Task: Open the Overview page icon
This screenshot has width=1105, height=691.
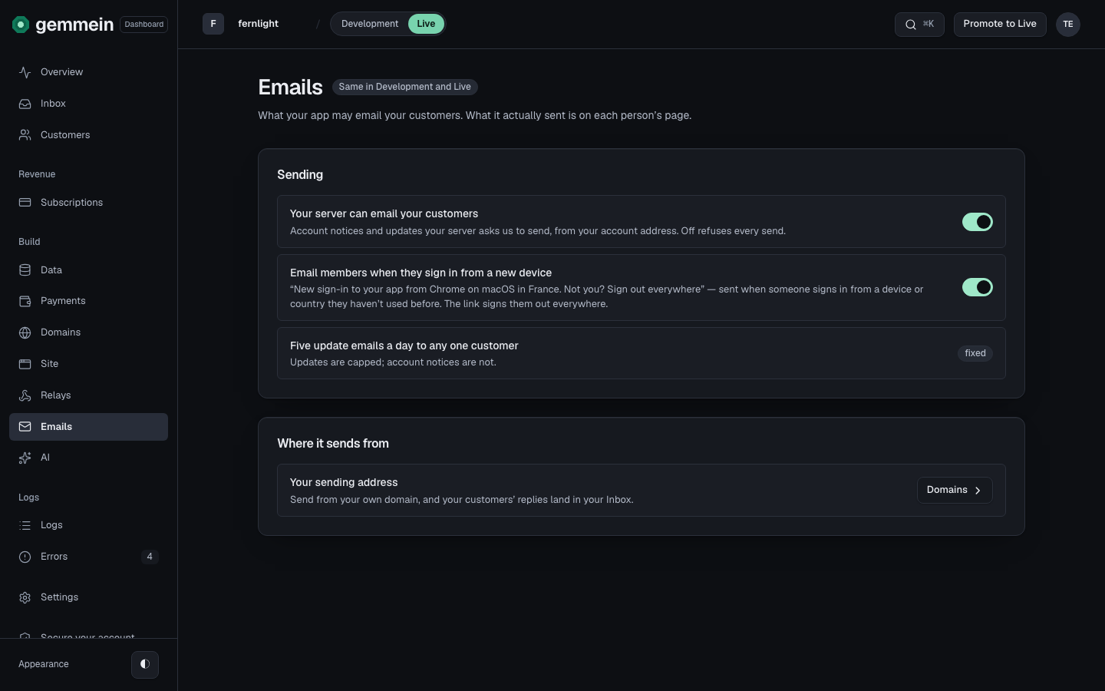Action: (x=25, y=72)
